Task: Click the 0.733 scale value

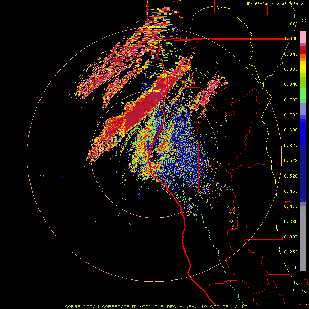Action: click(291, 115)
